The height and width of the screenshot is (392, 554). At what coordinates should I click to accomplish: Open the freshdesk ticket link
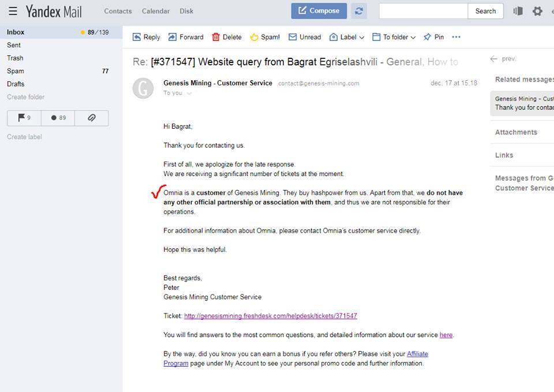(271, 316)
